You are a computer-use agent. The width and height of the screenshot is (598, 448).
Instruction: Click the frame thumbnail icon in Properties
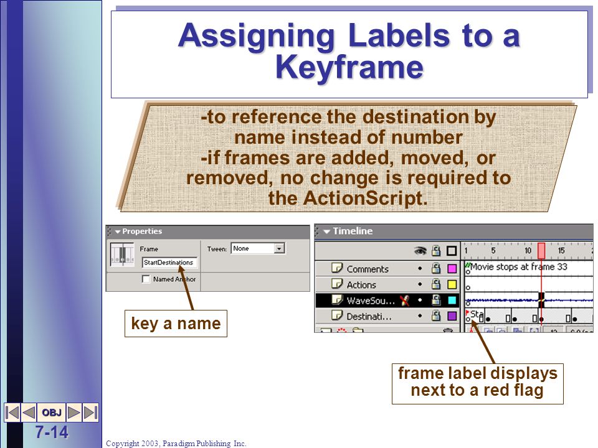(x=122, y=254)
